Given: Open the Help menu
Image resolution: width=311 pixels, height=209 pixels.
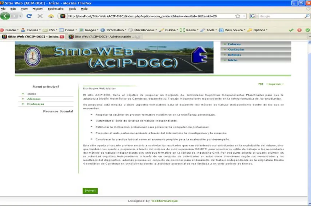Looking at the screenshot, I should 84,9.
